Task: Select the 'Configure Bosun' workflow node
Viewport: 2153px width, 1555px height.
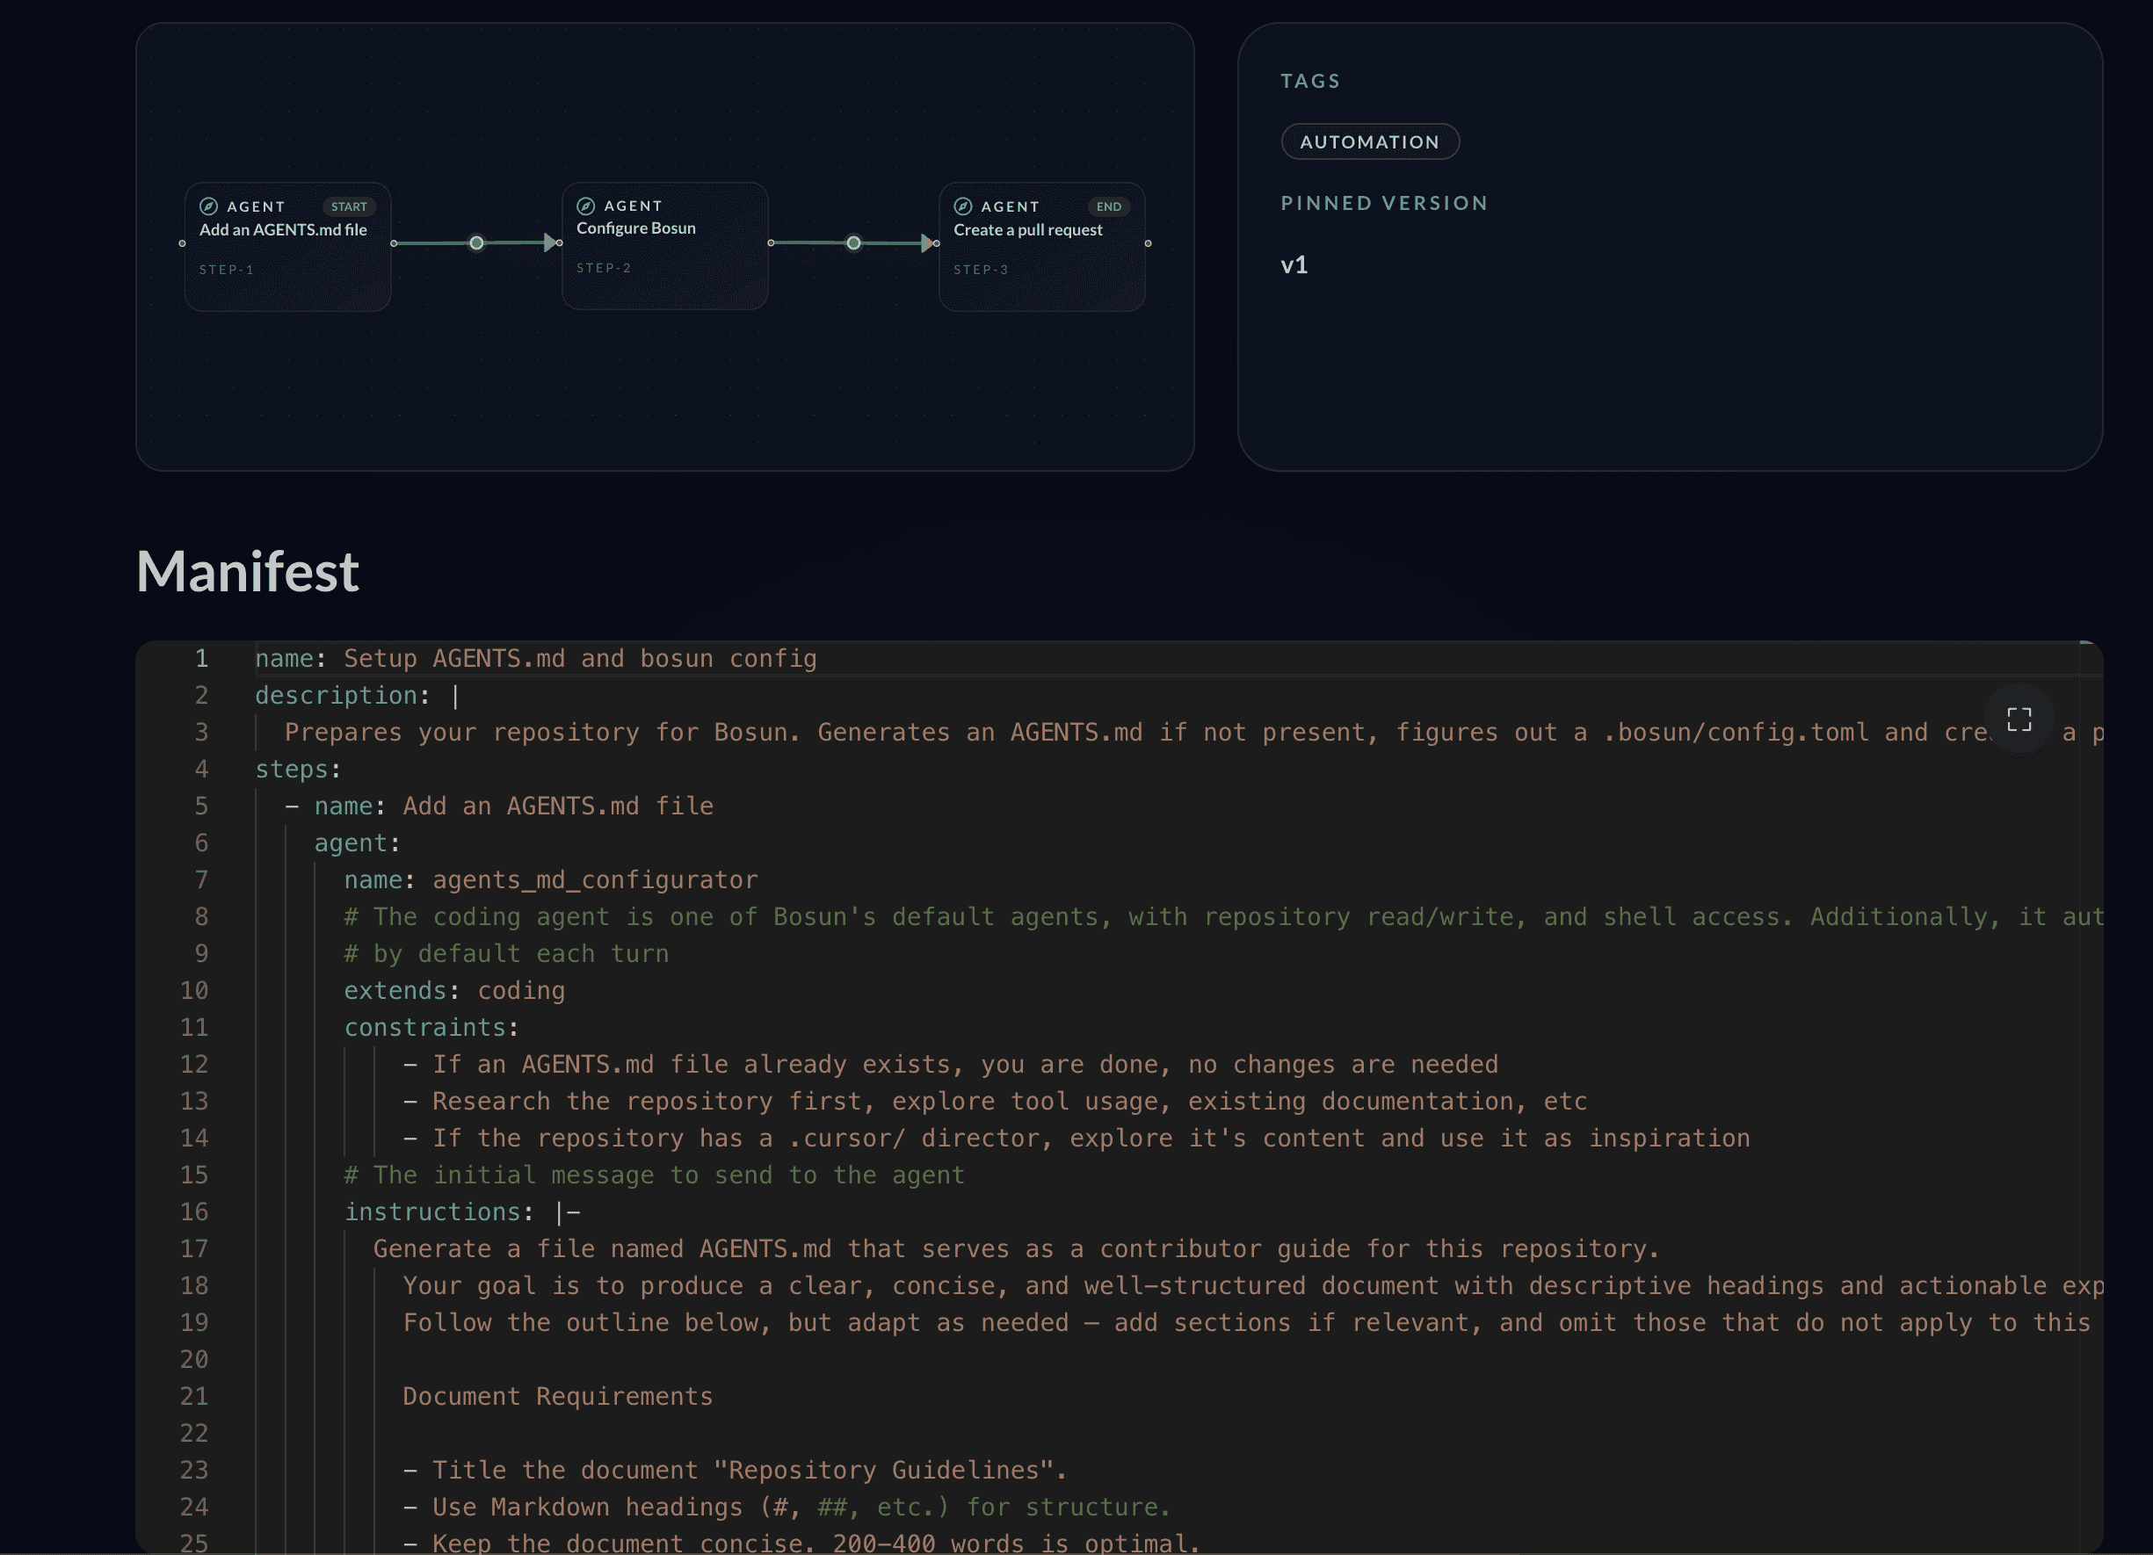Action: pyautogui.click(x=664, y=247)
